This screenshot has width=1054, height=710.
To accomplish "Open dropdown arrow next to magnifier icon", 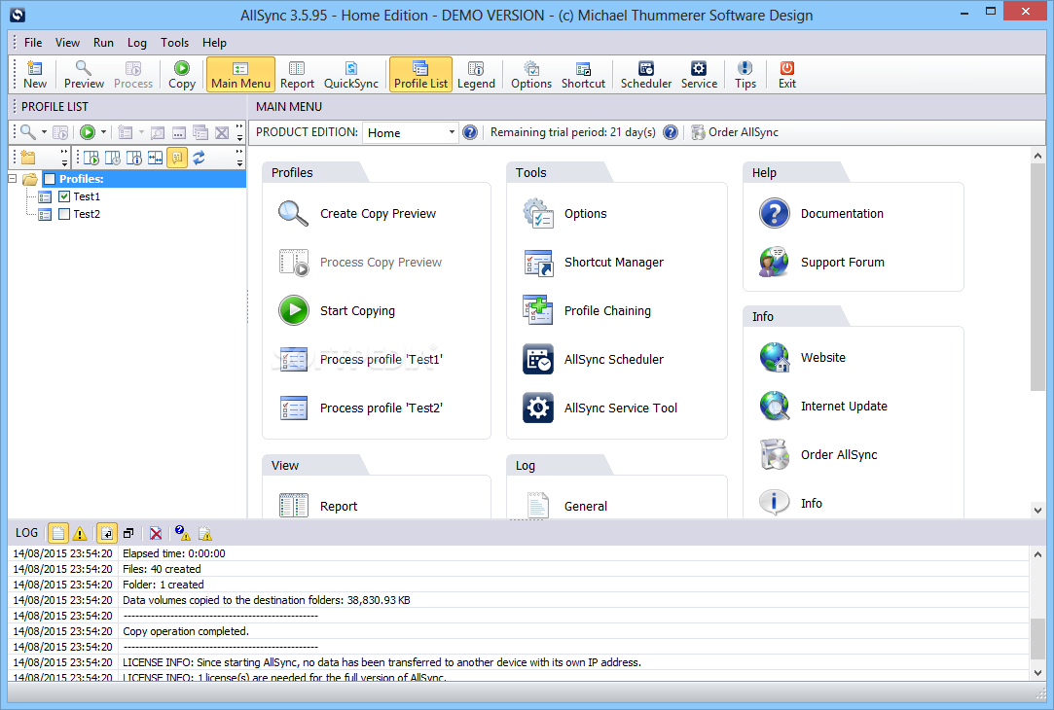I will pyautogui.click(x=44, y=132).
